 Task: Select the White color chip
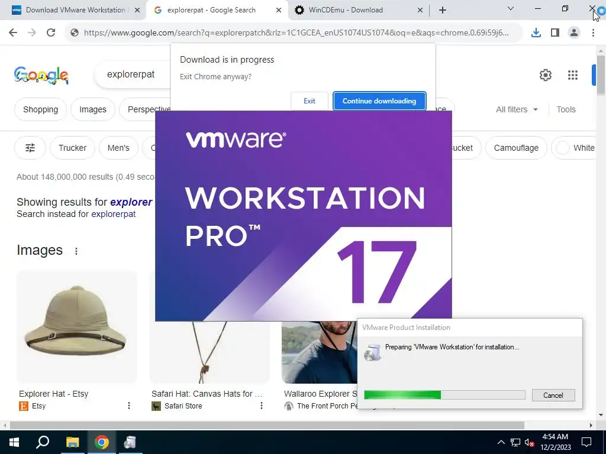(x=575, y=148)
